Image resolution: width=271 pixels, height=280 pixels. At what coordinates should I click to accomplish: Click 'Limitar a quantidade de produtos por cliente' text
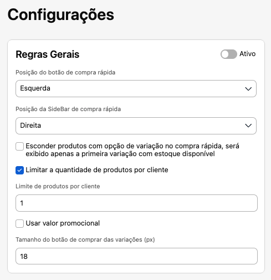tap(97, 170)
